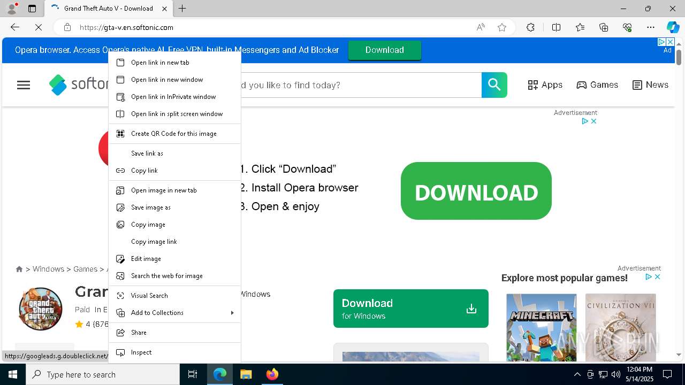Click the browser back arrow
The width and height of the screenshot is (685, 385).
(15, 27)
